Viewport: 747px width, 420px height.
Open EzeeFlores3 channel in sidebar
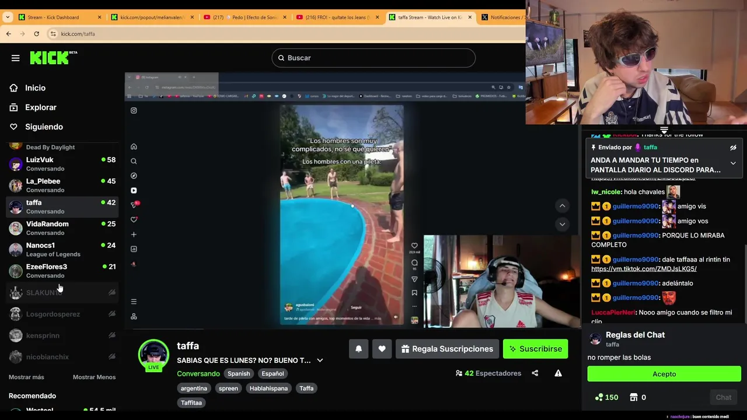[x=62, y=271]
